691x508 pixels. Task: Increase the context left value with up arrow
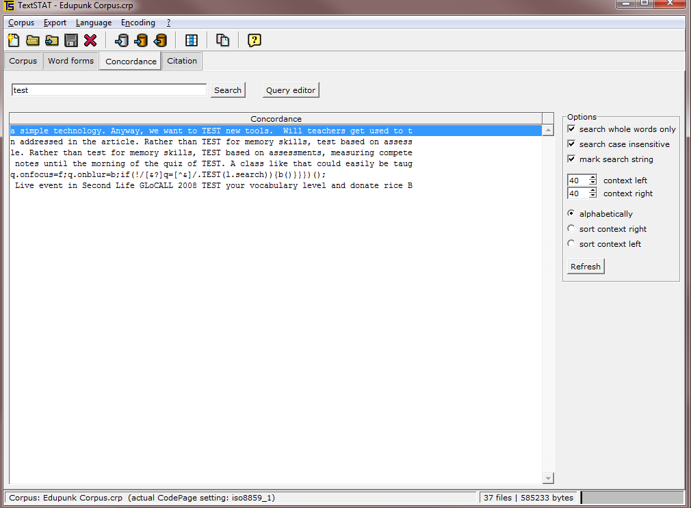[x=593, y=178]
